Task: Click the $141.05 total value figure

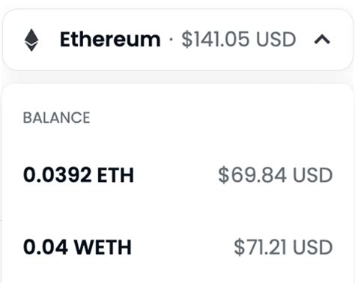Action: (216, 40)
